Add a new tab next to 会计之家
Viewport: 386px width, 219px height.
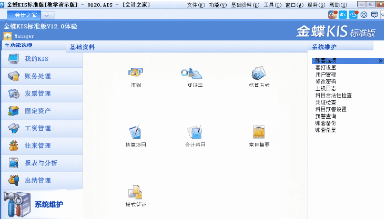click(x=46, y=15)
